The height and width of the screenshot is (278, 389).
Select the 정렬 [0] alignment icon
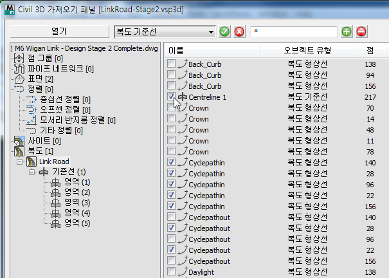[19, 89]
